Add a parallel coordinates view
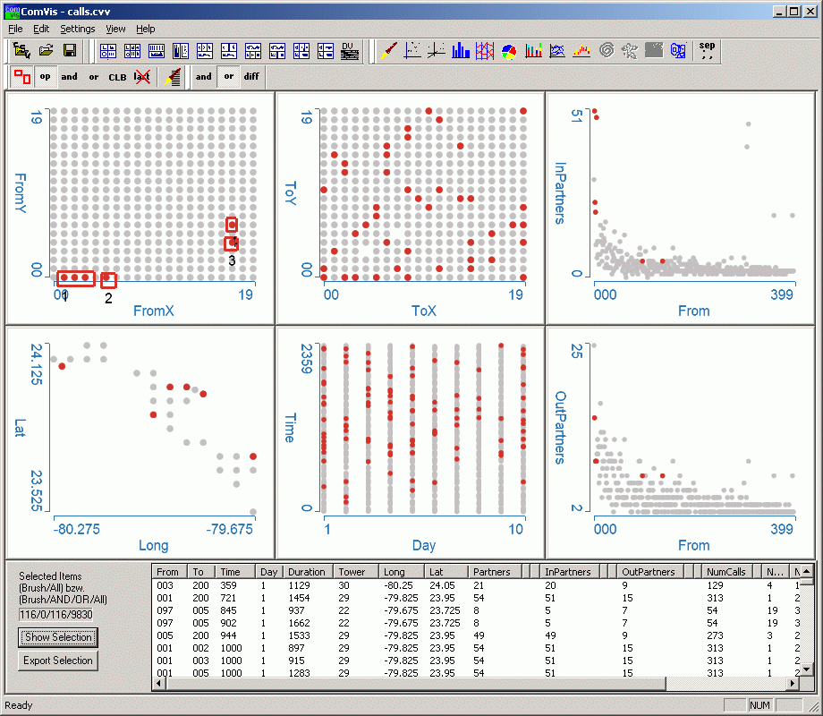 tap(485, 51)
